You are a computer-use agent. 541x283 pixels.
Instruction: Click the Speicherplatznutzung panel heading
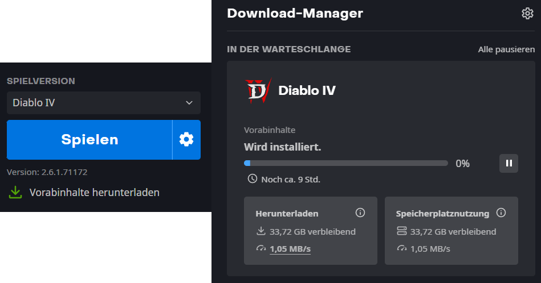442,214
